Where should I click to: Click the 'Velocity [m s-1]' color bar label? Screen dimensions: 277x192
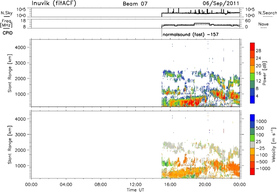(274, 145)
